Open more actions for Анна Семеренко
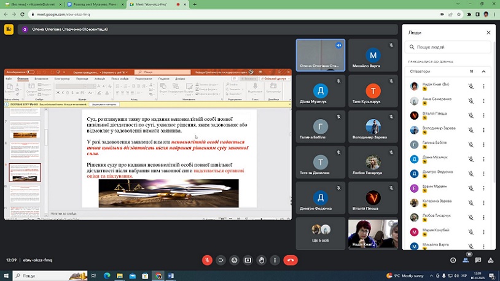 point(483,101)
